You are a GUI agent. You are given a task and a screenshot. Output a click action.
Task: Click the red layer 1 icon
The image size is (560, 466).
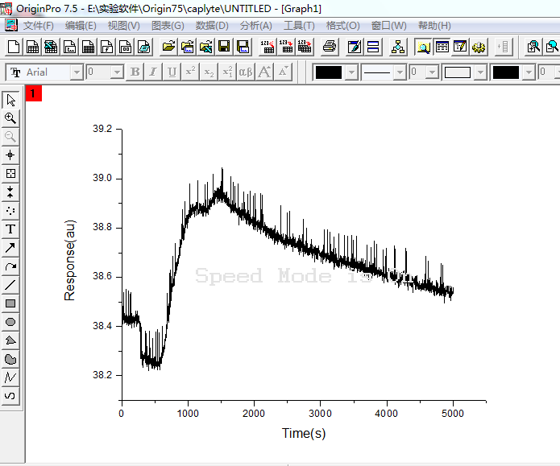tap(34, 93)
